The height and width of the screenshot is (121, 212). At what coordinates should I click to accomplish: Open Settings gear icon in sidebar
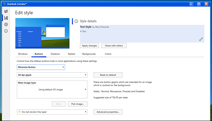(6, 25)
